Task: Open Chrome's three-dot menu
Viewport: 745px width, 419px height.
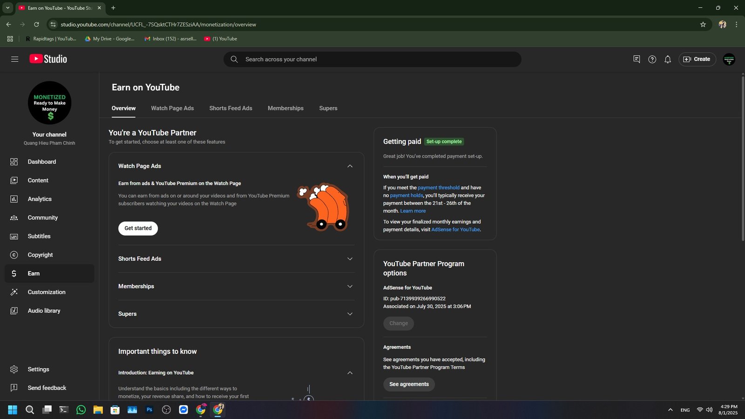Action: (736, 24)
